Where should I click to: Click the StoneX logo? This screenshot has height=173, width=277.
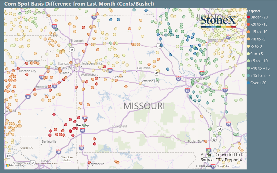[x=218, y=21]
